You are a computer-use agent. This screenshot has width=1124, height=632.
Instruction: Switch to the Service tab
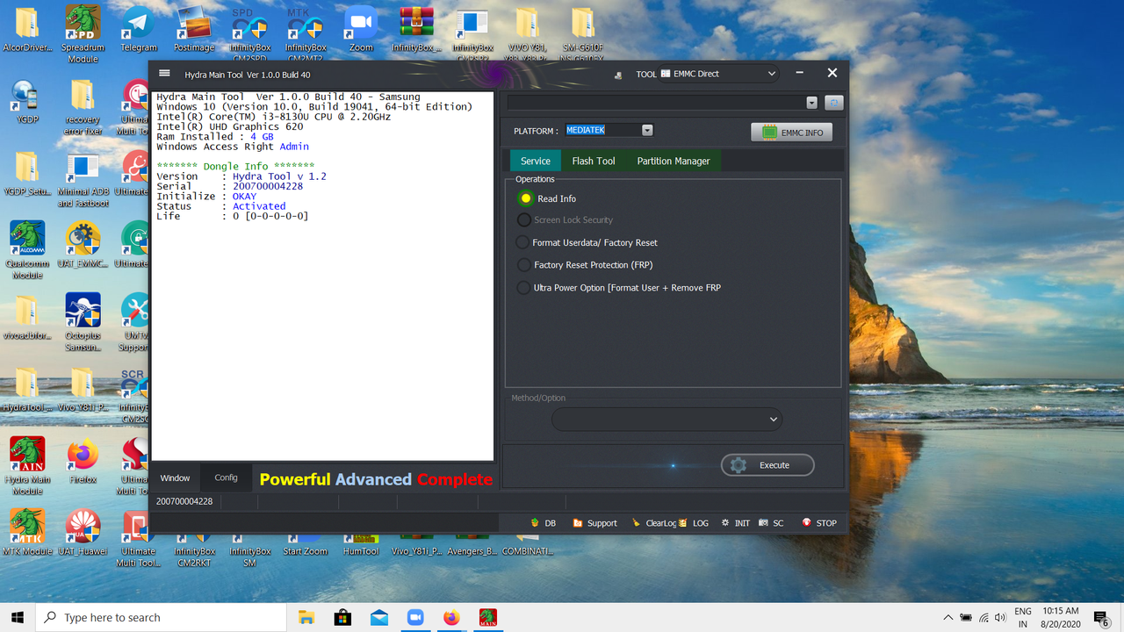536,161
